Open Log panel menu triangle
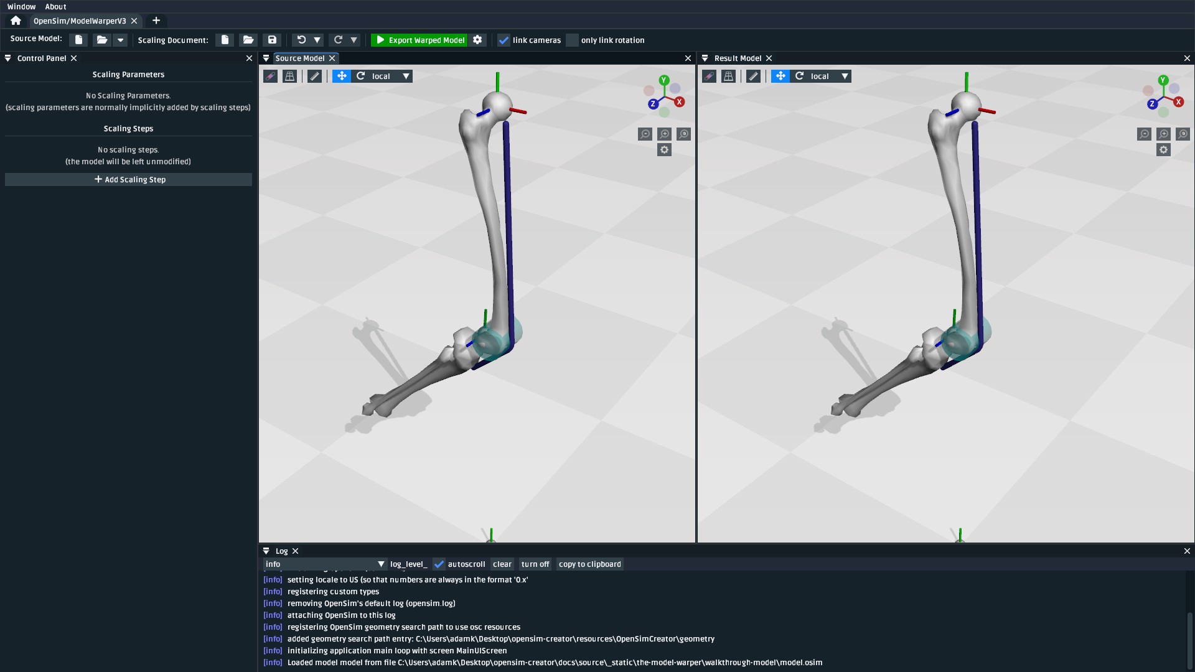Viewport: 1195px width, 672px height. (266, 551)
